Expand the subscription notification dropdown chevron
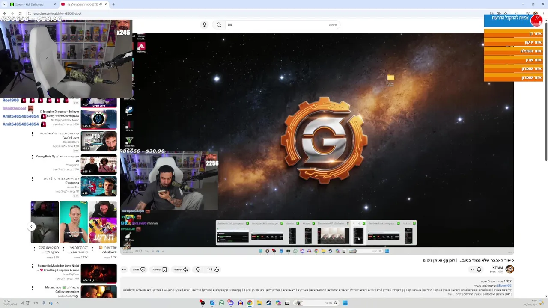 [x=473, y=269]
